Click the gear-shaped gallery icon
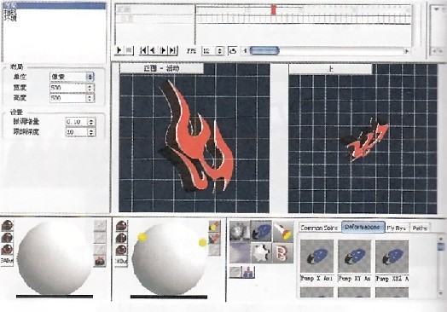 point(261,253)
